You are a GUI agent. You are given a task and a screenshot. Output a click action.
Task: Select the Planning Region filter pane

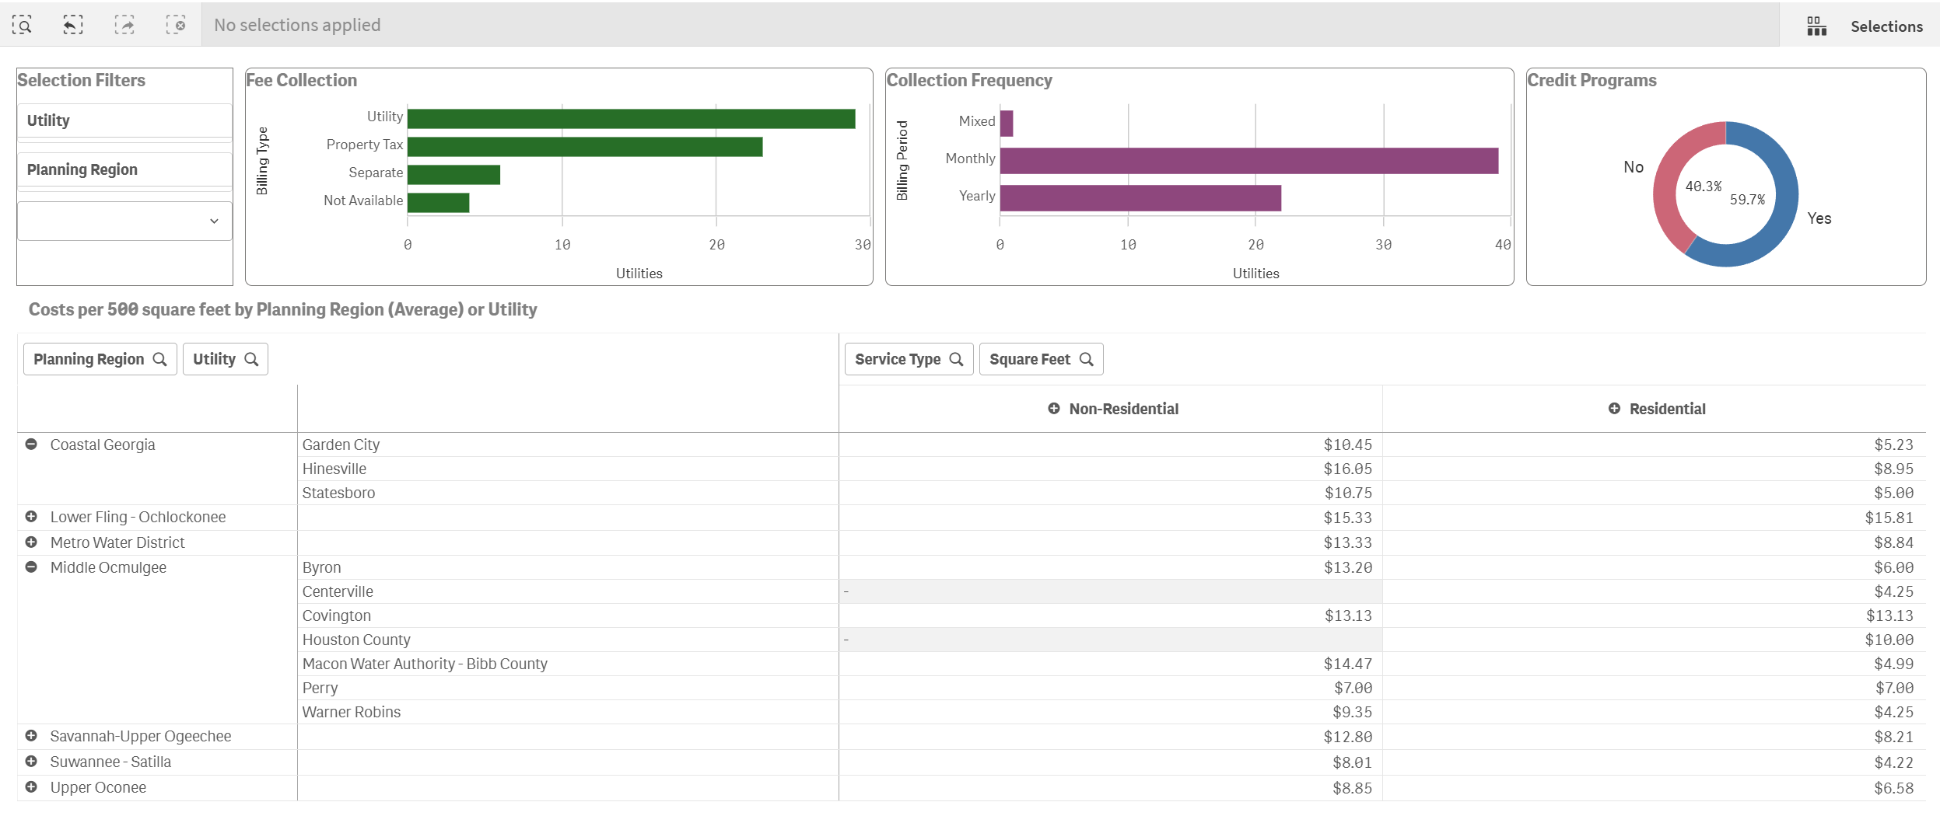(124, 169)
